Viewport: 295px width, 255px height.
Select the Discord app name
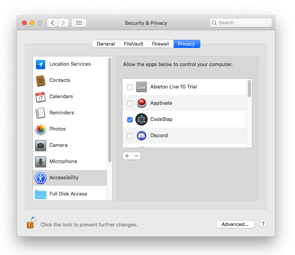tap(159, 135)
